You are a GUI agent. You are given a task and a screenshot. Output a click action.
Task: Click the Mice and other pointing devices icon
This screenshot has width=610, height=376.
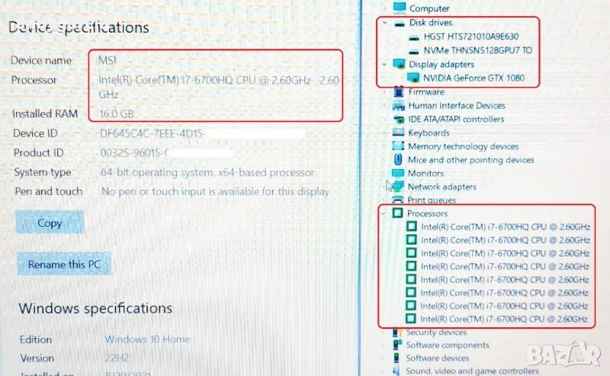tap(398, 159)
